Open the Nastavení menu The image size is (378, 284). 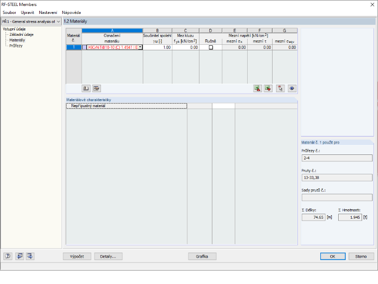click(x=48, y=12)
